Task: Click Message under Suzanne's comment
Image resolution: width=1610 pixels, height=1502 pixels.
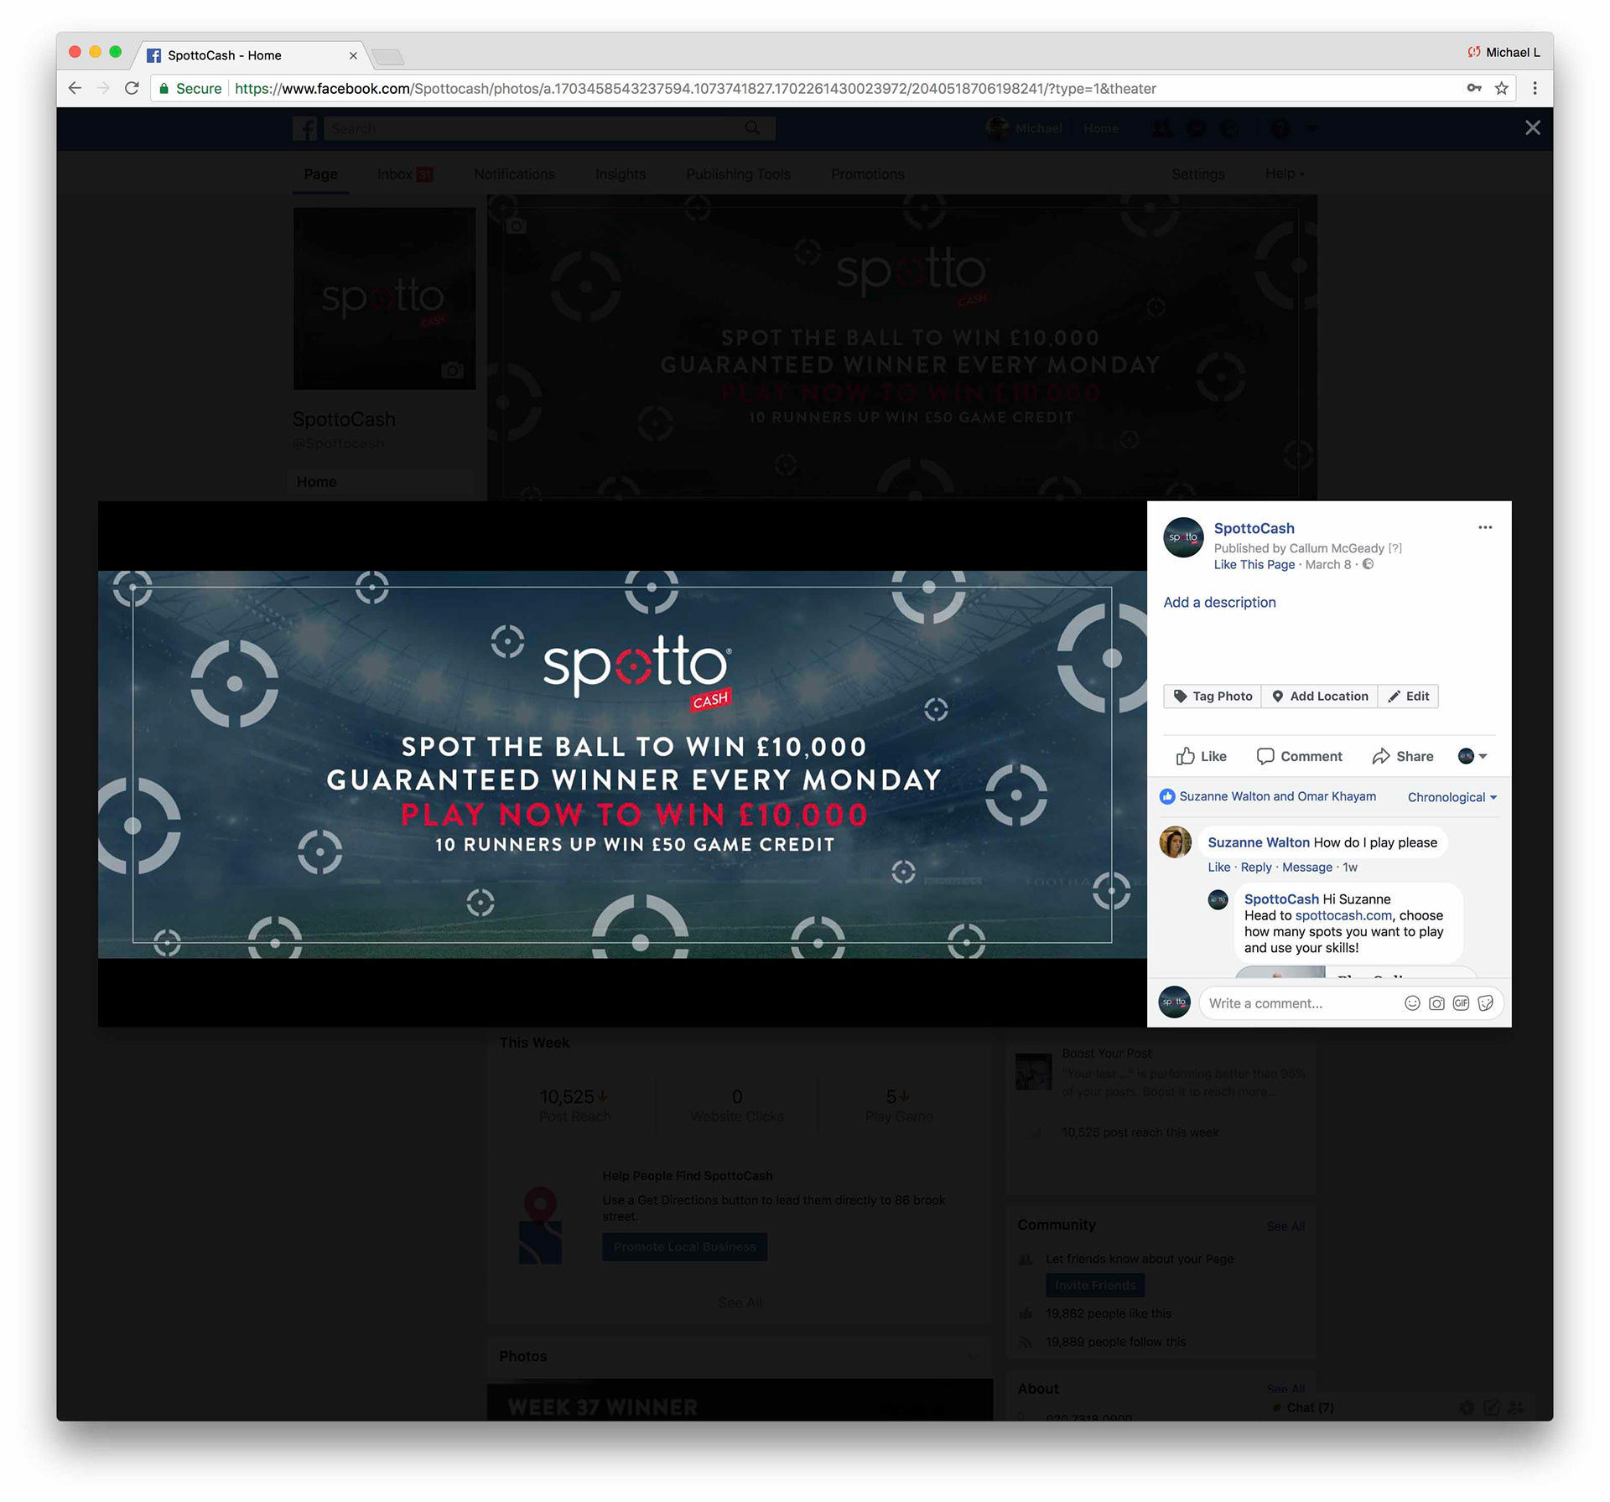Action: (1306, 868)
